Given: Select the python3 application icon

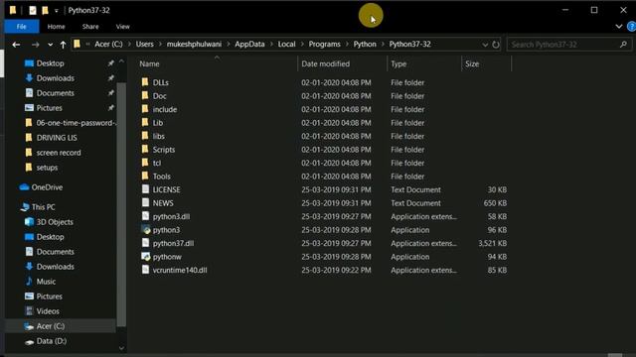Looking at the screenshot, I should pyautogui.click(x=146, y=230).
